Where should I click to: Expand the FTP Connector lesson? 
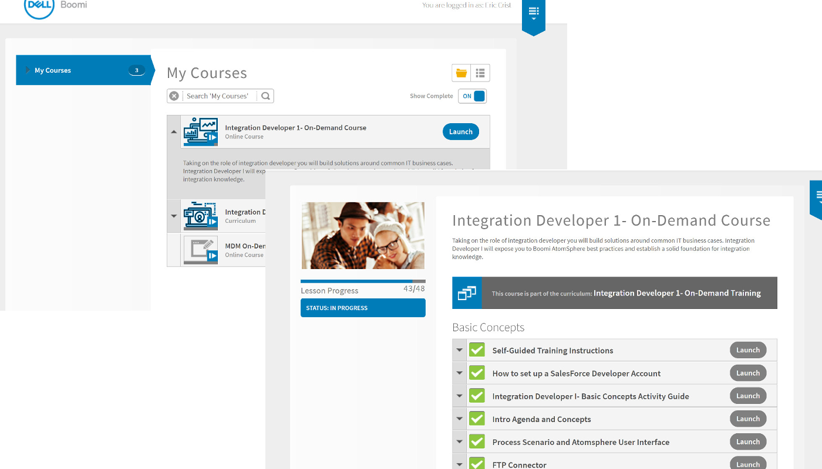click(x=460, y=464)
